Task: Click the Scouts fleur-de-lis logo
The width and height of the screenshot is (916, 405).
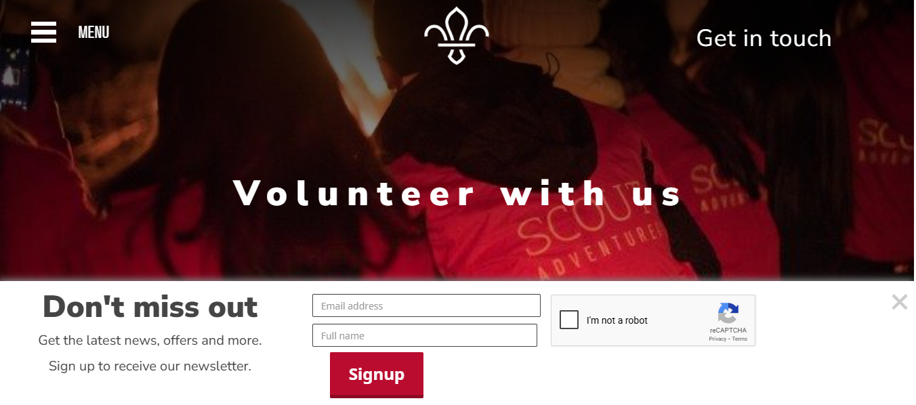Action: (x=457, y=36)
